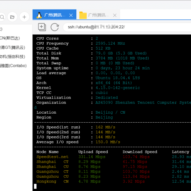Open the folder icon button
Viewport: 191px width, 191px height.
[12, 17]
